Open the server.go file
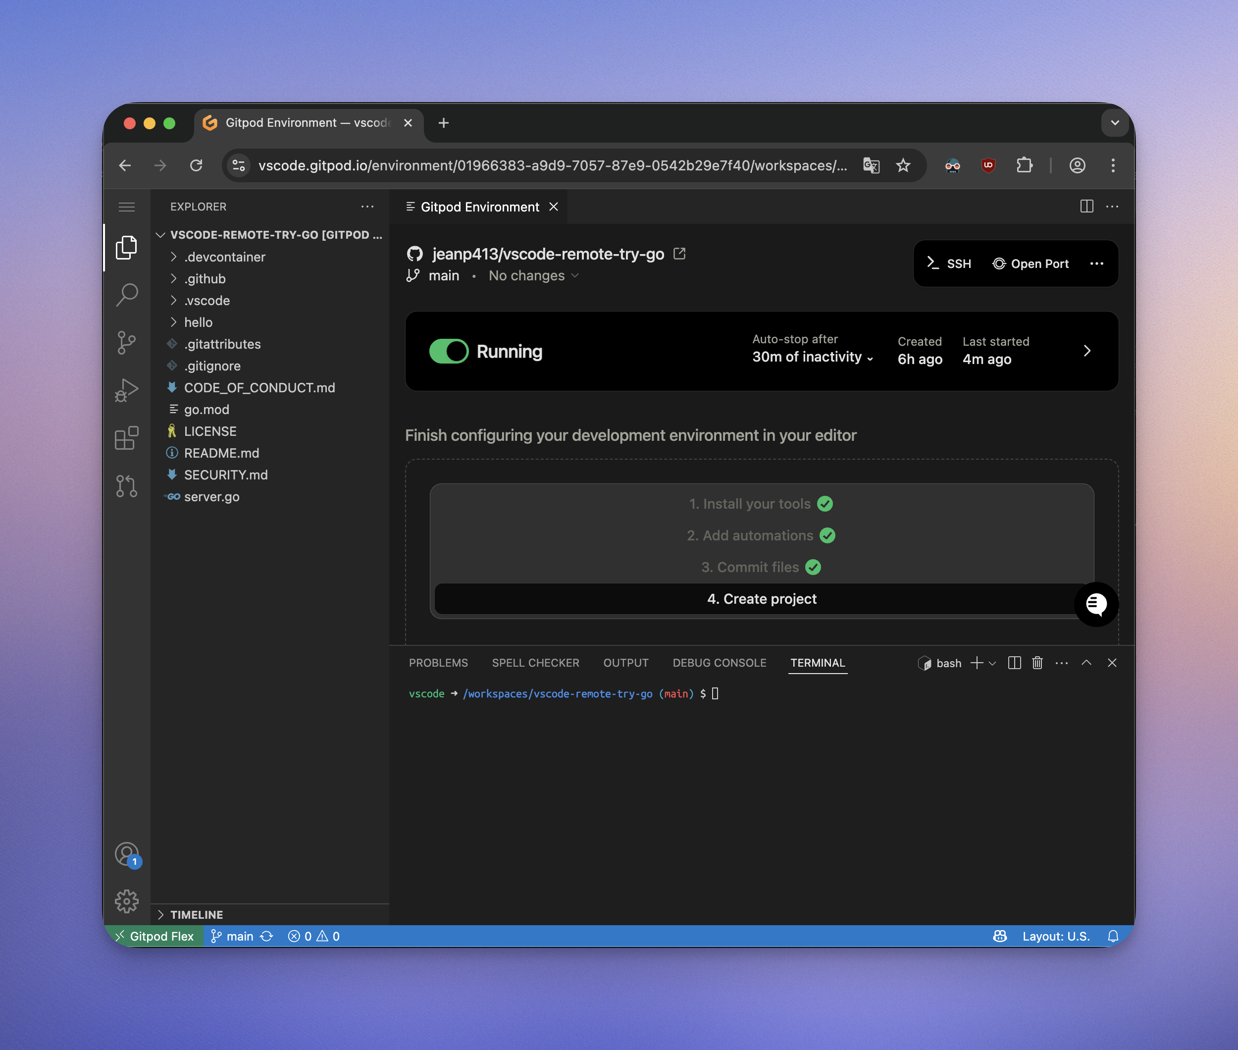1238x1050 pixels. 211,497
